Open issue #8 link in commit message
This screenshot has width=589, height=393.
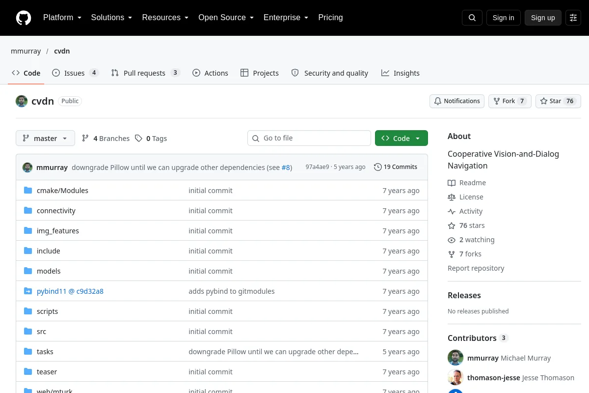[x=286, y=167]
